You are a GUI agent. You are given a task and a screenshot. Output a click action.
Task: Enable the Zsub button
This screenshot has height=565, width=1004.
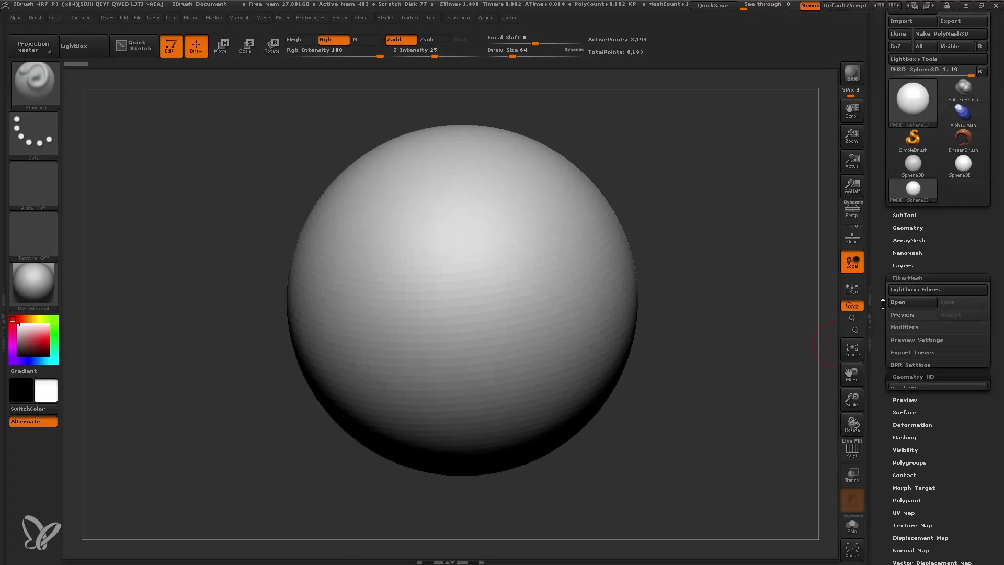tap(433, 40)
